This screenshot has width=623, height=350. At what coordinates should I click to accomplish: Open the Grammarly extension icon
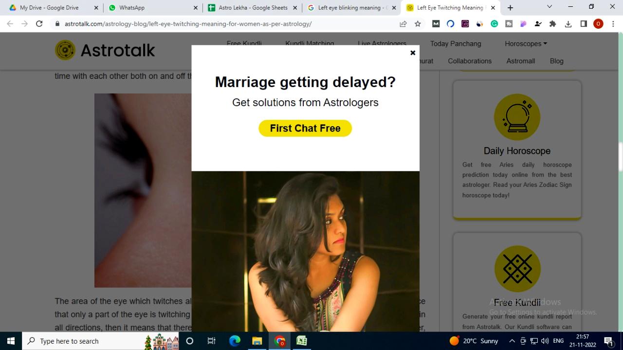(x=494, y=24)
